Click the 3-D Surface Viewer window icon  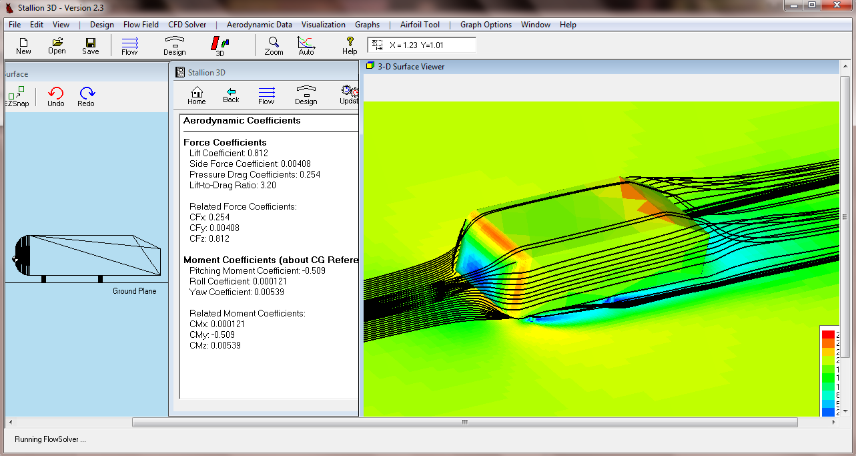[370, 66]
